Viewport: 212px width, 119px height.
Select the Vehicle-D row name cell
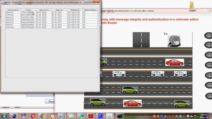13,20
